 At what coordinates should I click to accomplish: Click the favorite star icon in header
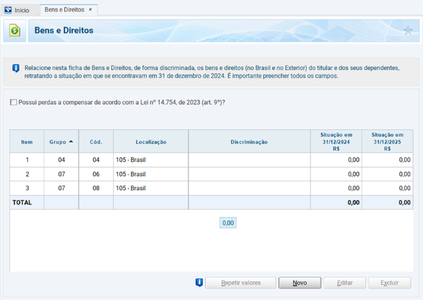[407, 31]
